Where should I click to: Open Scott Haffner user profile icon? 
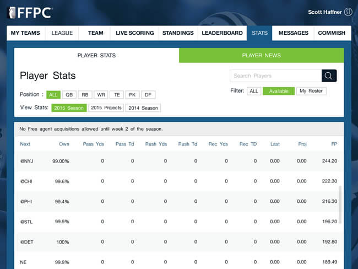point(348,12)
